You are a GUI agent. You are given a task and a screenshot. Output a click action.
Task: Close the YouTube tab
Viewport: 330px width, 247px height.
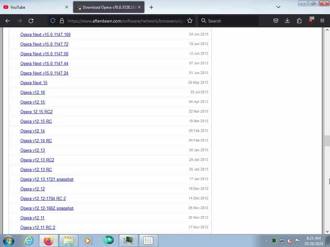tap(66, 7)
